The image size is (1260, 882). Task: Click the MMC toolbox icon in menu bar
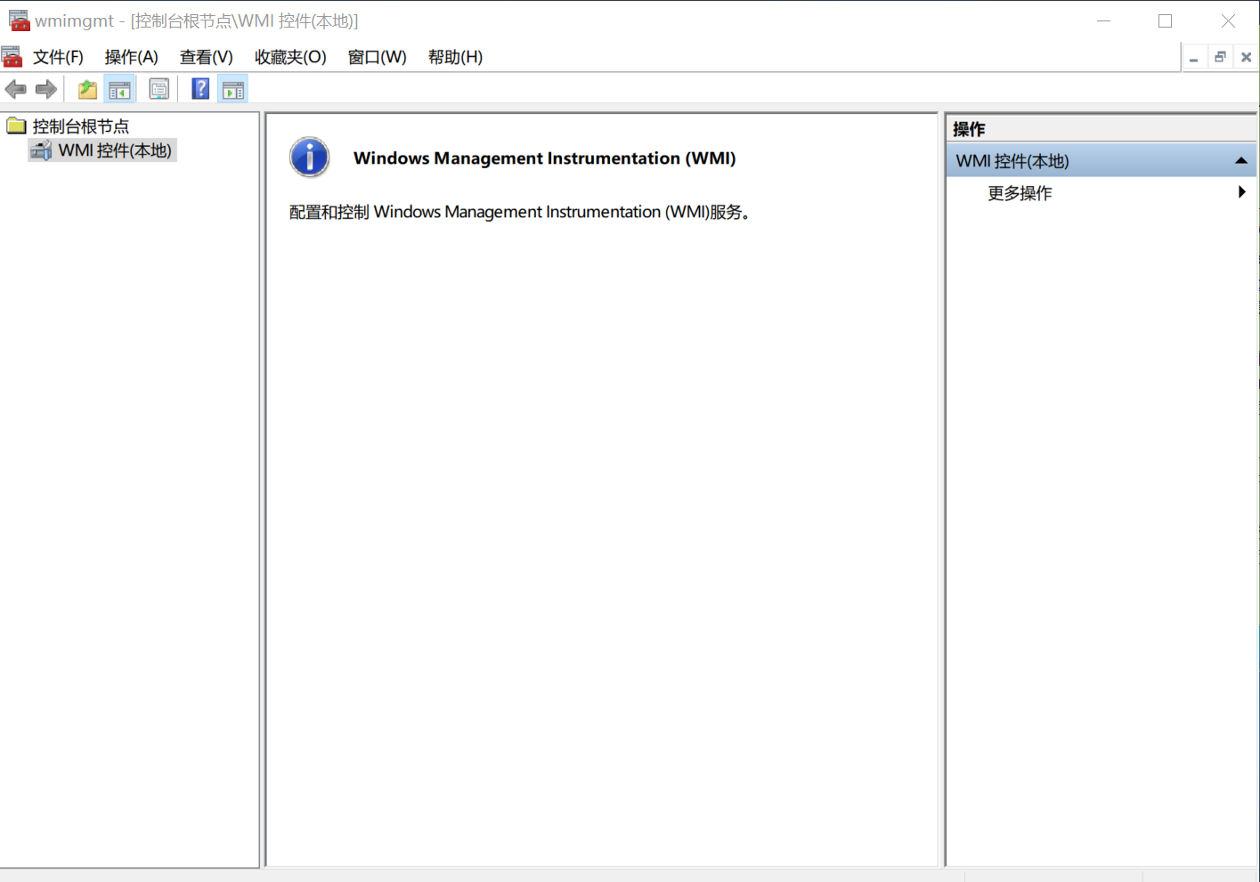pos(12,57)
